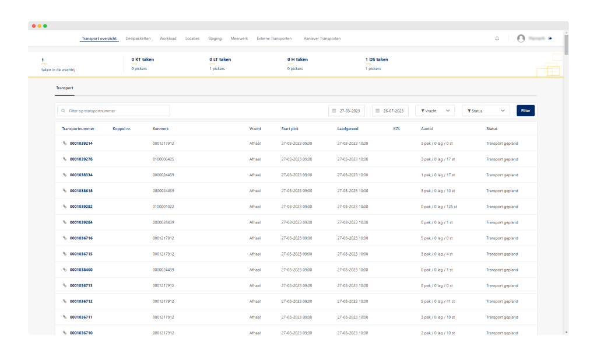597x356 pixels.
Task: Open the Status dropdown
Action: pyautogui.click(x=484, y=110)
